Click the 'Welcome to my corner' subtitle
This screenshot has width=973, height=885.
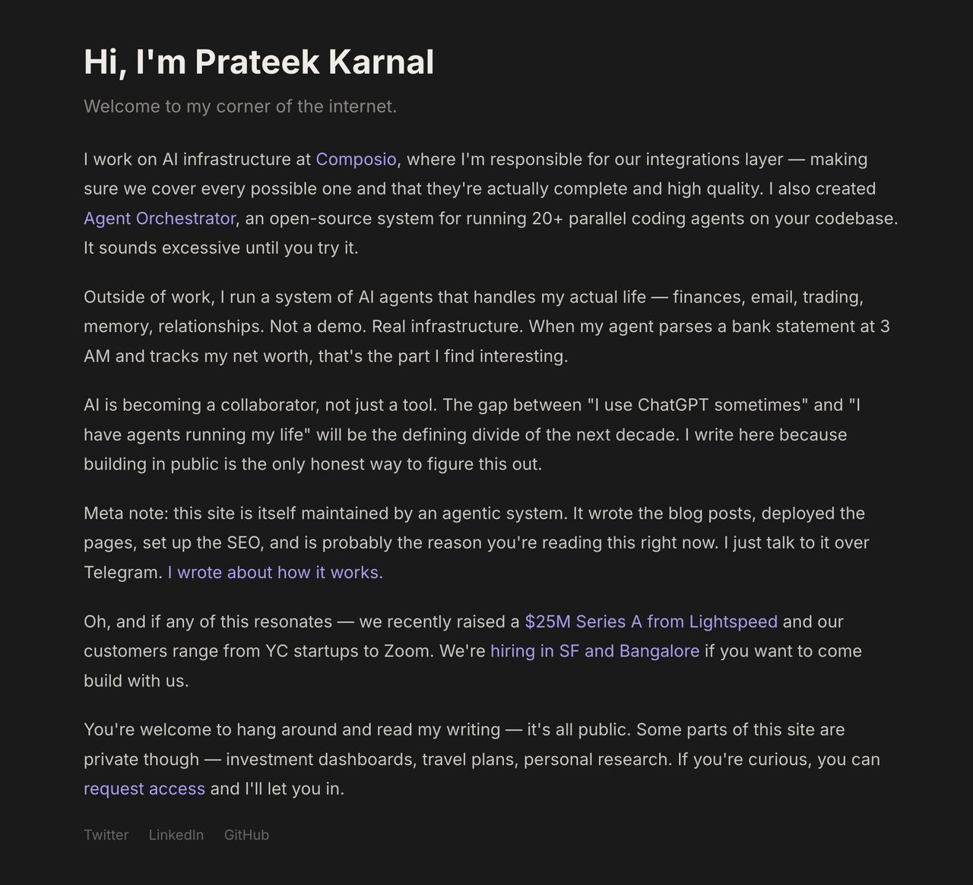tap(240, 106)
